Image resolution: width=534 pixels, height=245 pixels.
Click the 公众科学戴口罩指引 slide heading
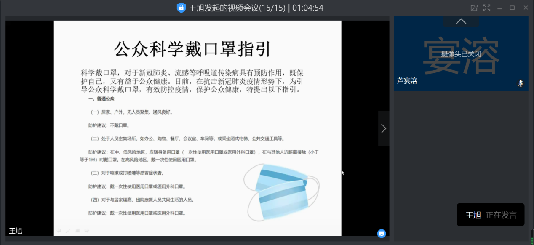(192, 49)
